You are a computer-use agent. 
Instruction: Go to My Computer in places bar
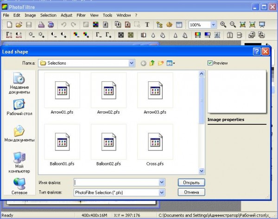tap(19, 162)
